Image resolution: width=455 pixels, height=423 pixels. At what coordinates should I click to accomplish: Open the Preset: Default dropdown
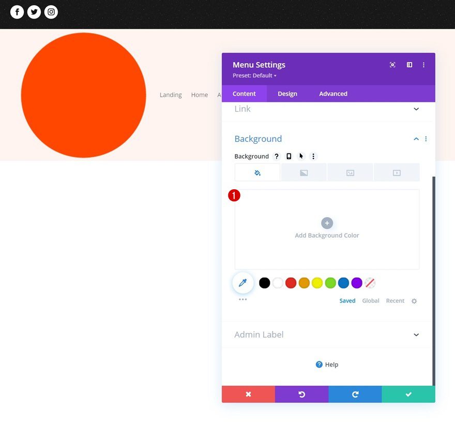pyautogui.click(x=254, y=75)
